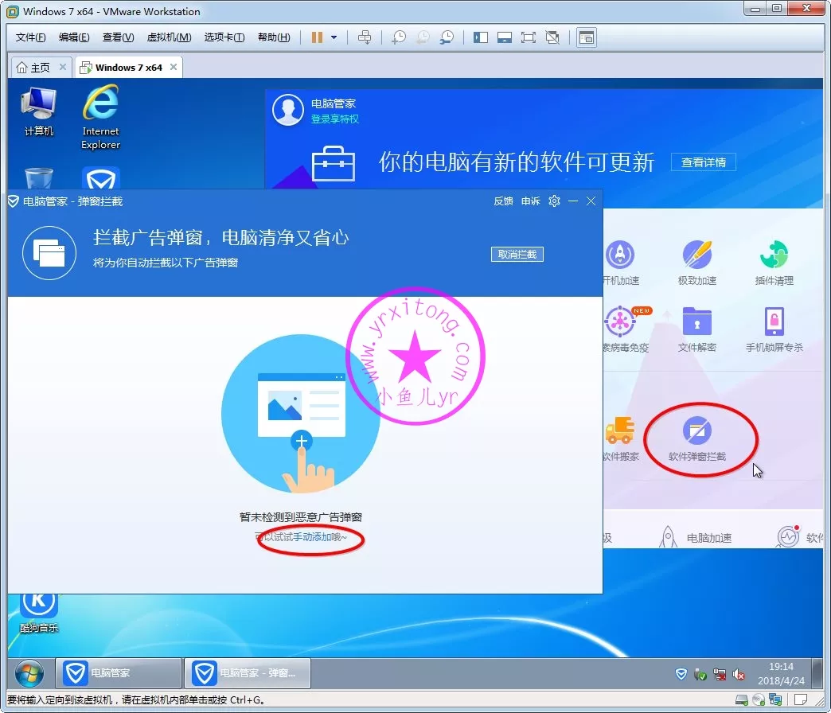
Task: Click the muted volume tray icon
Action: 739,674
